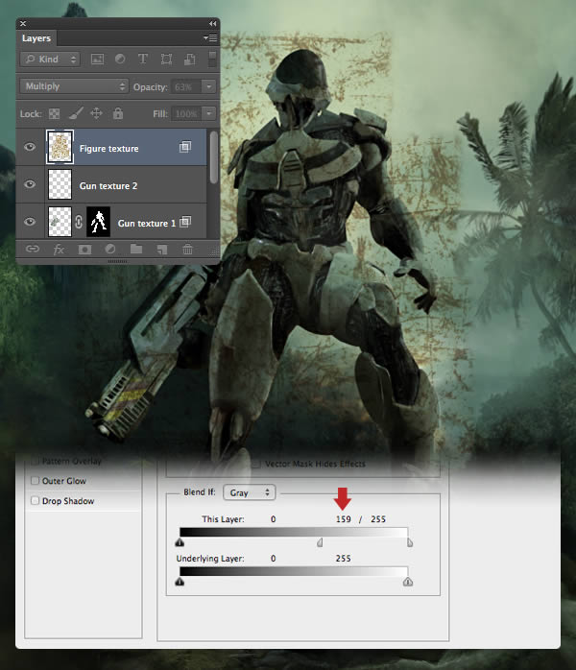
Task: Click the Gun texture 2 thumbnail
Action: (x=60, y=184)
